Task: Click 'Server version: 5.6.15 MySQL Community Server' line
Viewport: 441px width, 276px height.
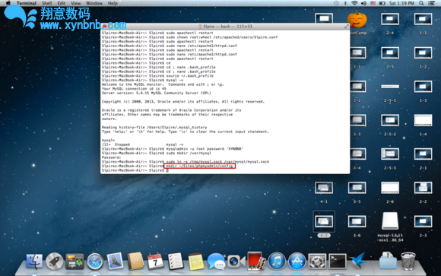Action: [x=157, y=93]
